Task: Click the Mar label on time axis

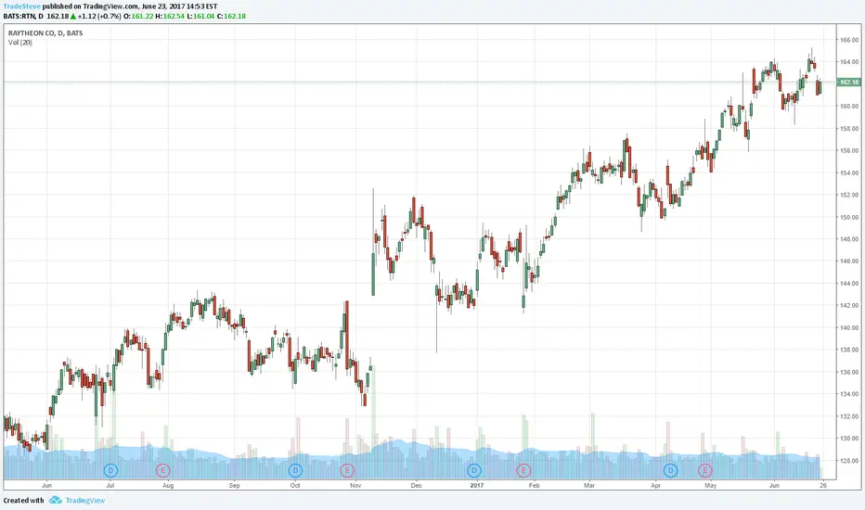Action: pos(589,486)
